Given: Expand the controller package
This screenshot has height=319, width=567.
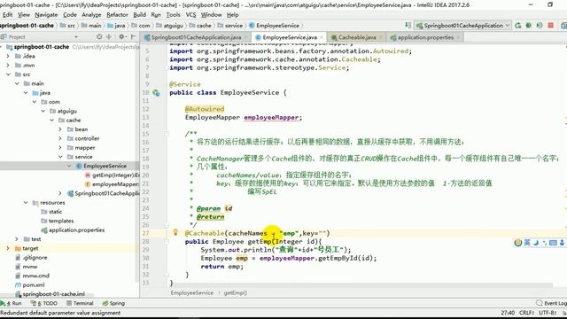Looking at the screenshot, I should click(60, 138).
